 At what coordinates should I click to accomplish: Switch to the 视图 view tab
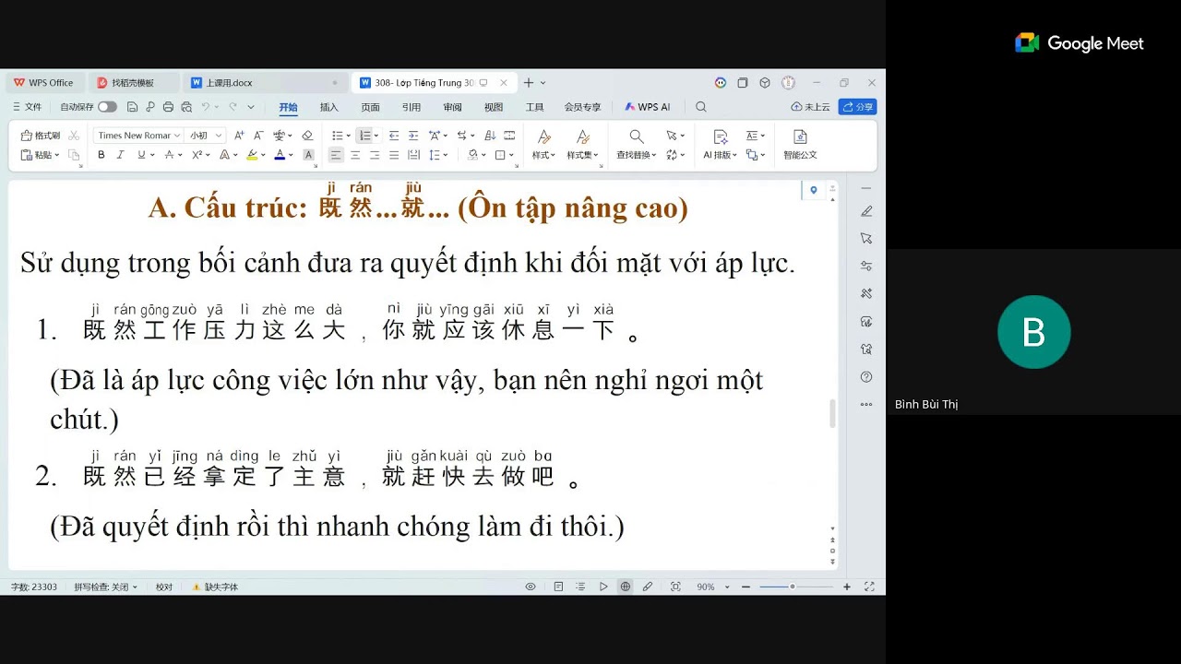(494, 107)
